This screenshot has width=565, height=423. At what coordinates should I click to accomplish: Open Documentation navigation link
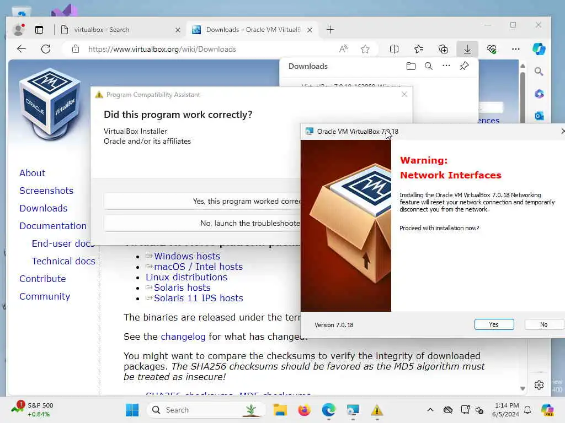[x=53, y=226]
